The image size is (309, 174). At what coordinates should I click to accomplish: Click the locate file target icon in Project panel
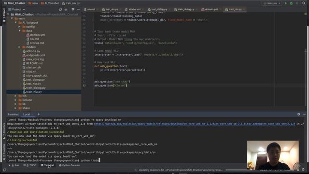coord(60,9)
